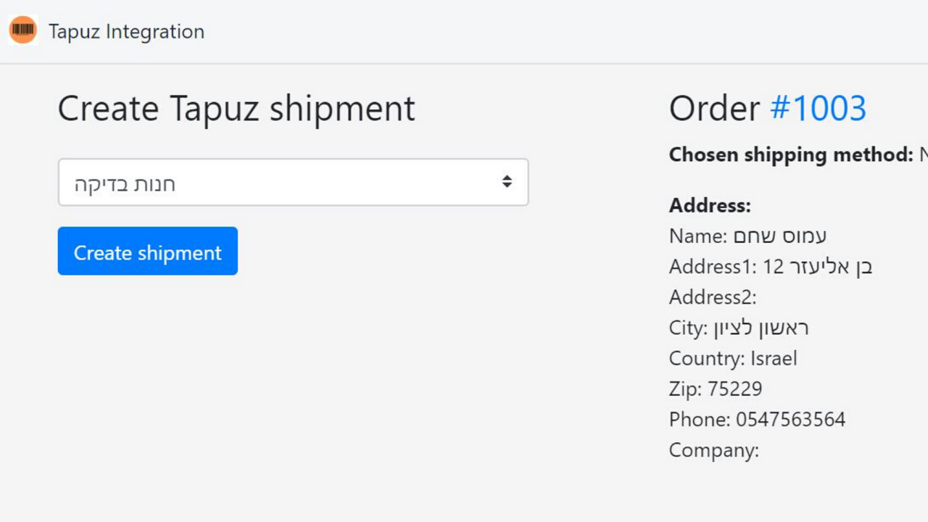Select a different store from the combo box
The width and height of the screenshot is (928, 522).
[293, 182]
